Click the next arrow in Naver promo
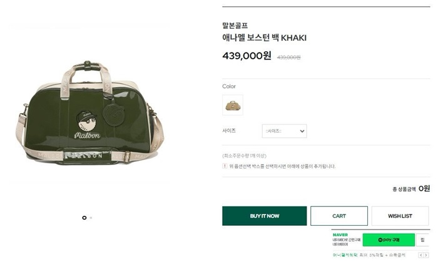The width and height of the screenshot is (438, 262). (427, 255)
